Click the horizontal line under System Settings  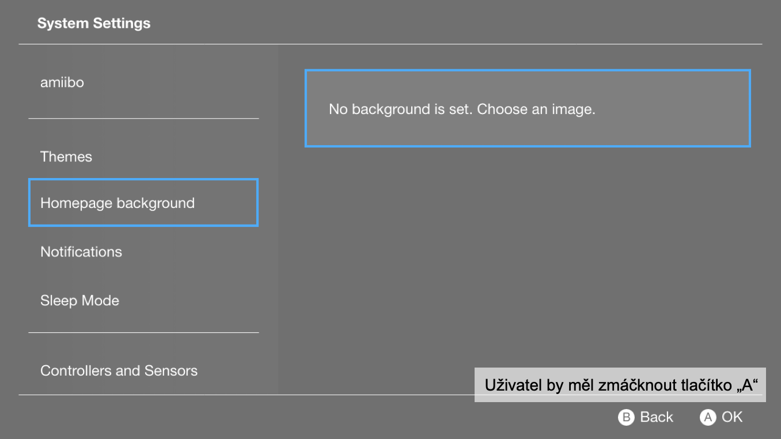(x=390, y=44)
